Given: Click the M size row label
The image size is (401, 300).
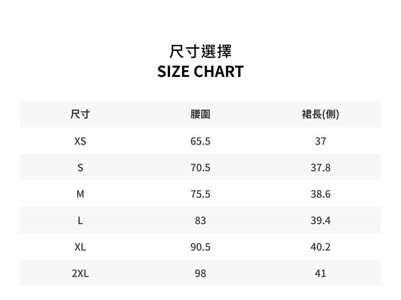Looking at the screenshot, I should [80, 194].
